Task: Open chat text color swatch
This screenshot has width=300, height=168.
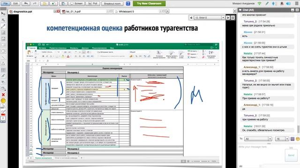Action: click(292, 139)
